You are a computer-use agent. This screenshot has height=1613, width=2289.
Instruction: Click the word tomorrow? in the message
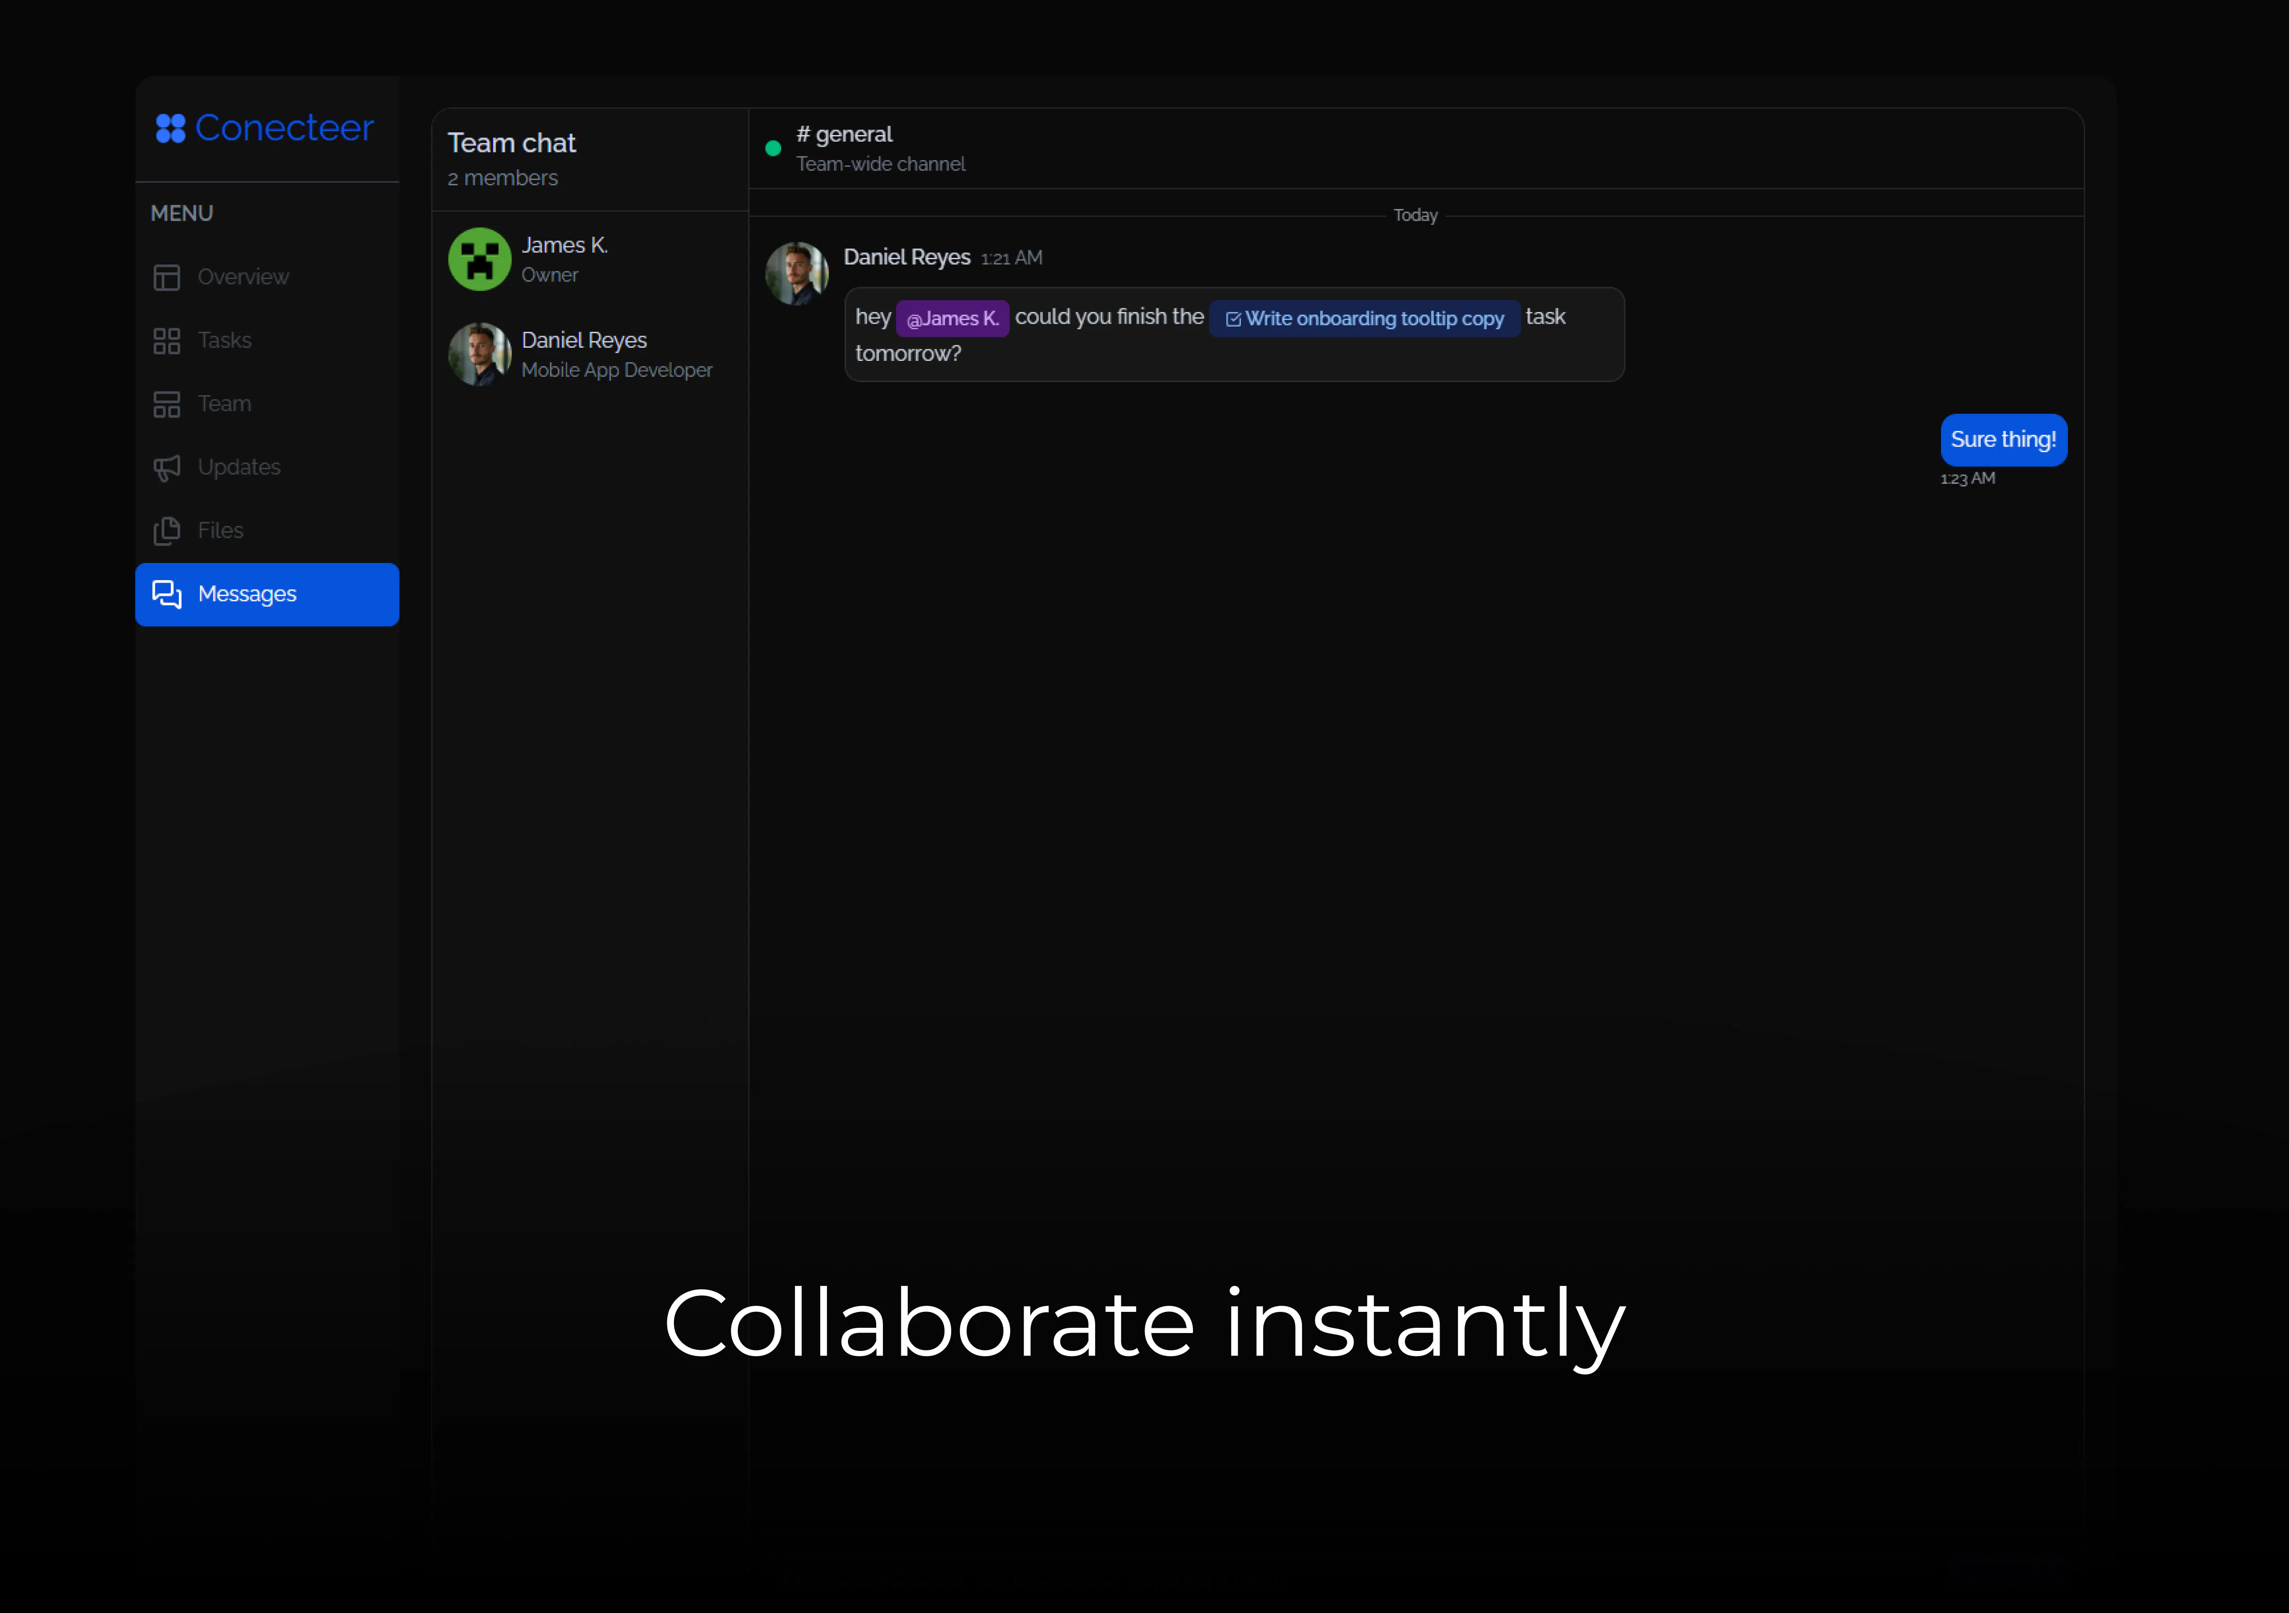(908, 354)
